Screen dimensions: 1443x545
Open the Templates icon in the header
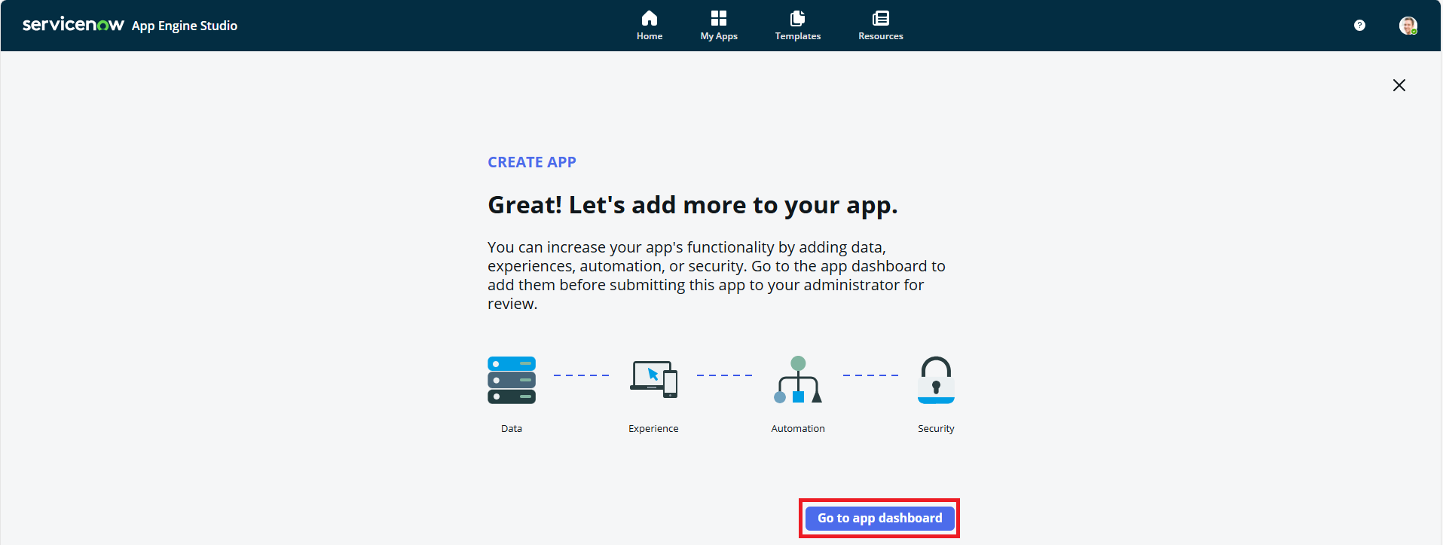(797, 18)
